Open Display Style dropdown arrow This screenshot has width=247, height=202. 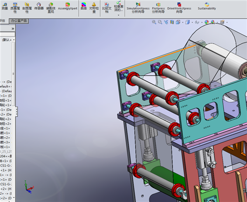pyautogui.click(x=192, y=22)
